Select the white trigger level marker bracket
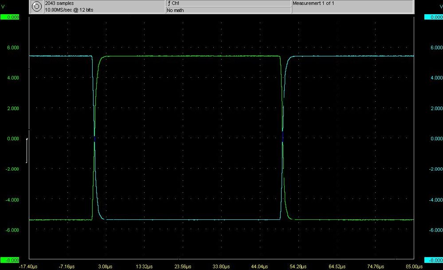 [27, 151]
